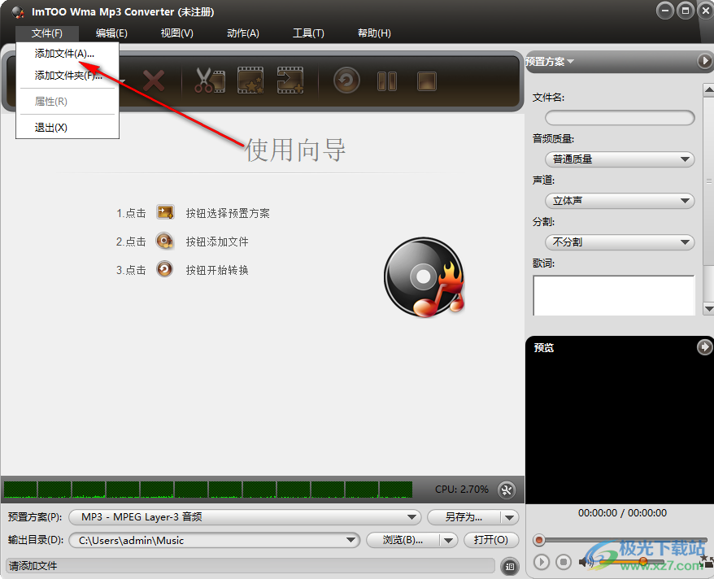Click the 浏览(B)... button
Image resolution: width=714 pixels, height=579 pixels.
[403, 540]
